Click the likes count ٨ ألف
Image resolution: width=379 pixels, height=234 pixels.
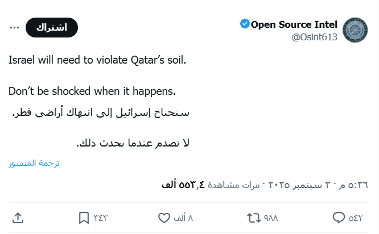pyautogui.click(x=183, y=218)
